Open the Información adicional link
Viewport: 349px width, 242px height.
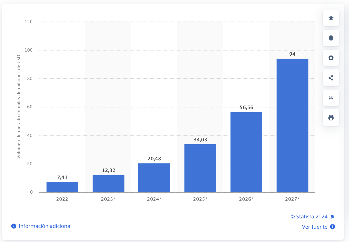(45, 226)
